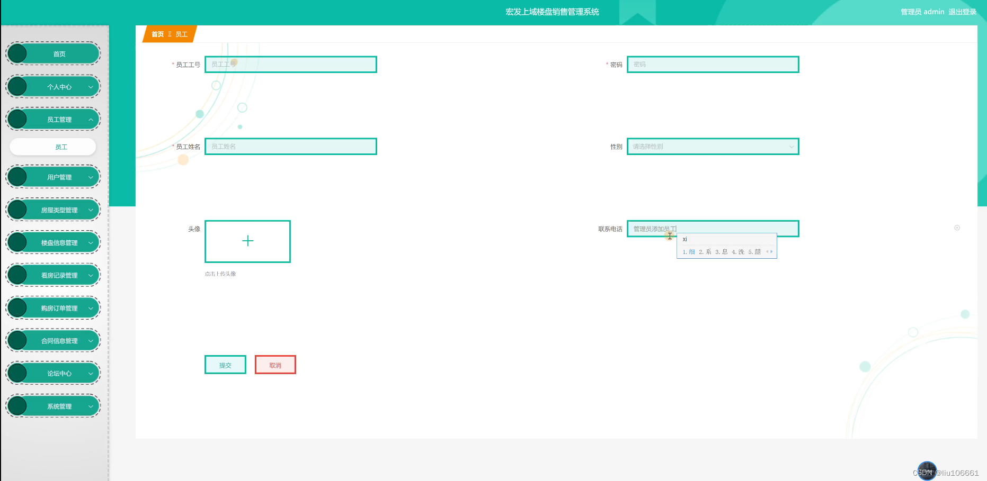
Task: Click the dark circle icon beside 论坛中心
Action: 17,374
